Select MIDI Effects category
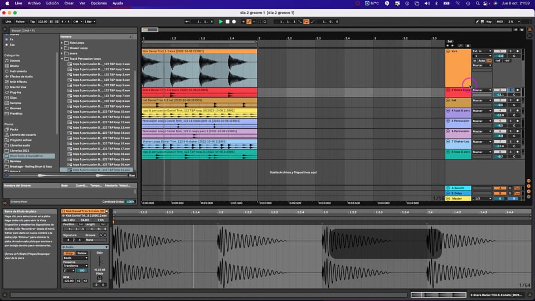The height and width of the screenshot is (301, 535). point(18,81)
